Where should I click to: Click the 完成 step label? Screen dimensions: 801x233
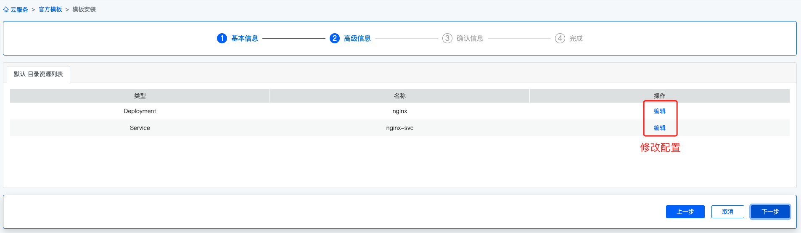(576, 38)
